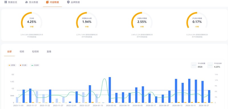
Task: Click the 0.12%-0.39% benchmark text
Action: pos(197,36)
